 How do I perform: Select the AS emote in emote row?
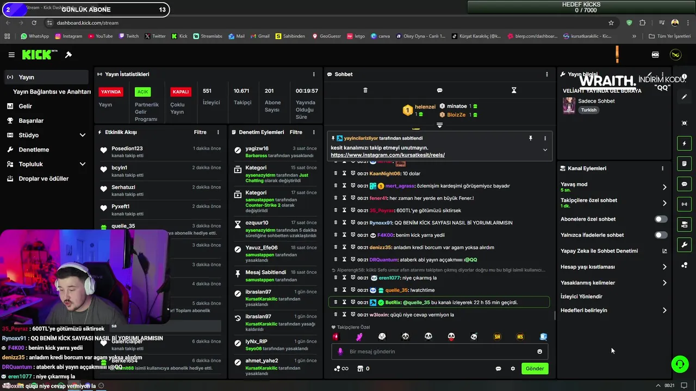point(520,337)
